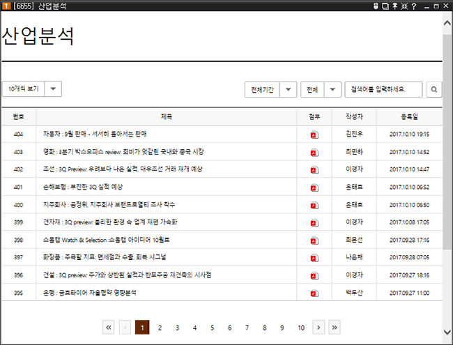Go to page 10 in pagination
The width and height of the screenshot is (453, 345).
pos(300,327)
